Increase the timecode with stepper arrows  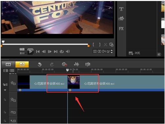112,50
